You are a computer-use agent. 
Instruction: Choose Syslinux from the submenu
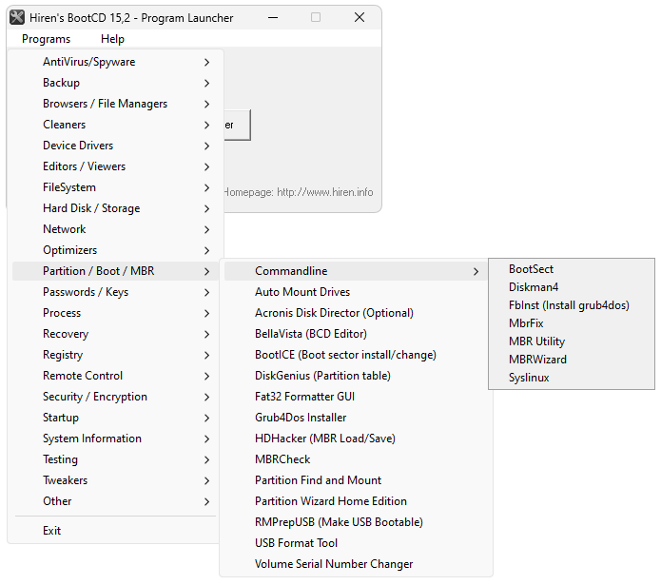[529, 378]
